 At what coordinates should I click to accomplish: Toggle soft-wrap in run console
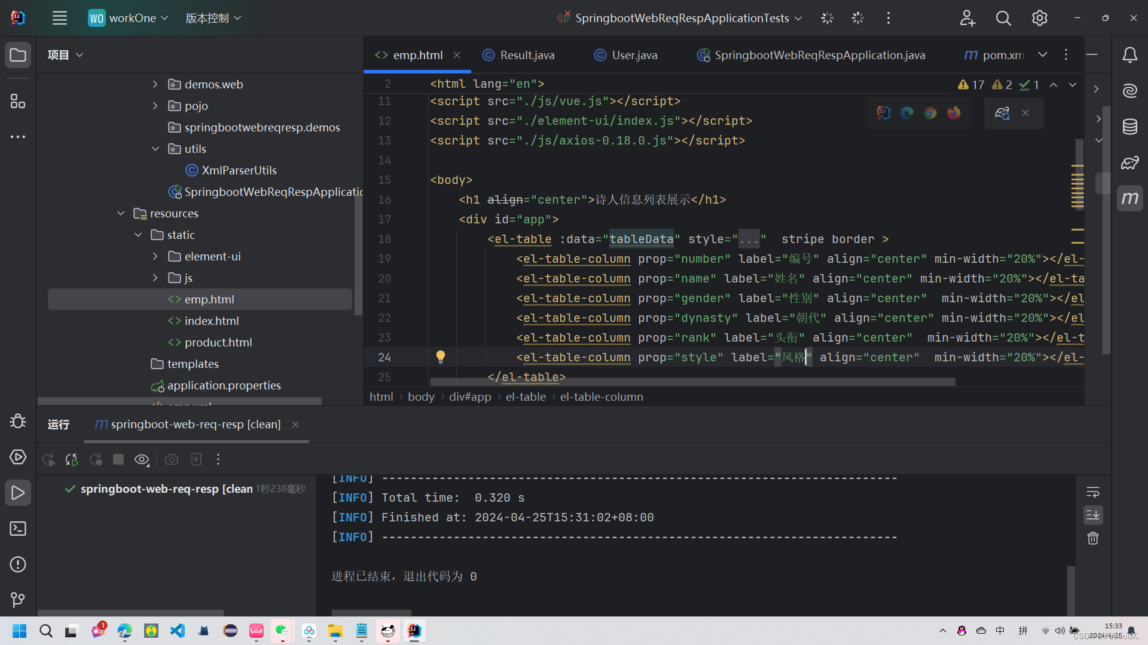click(x=1093, y=492)
